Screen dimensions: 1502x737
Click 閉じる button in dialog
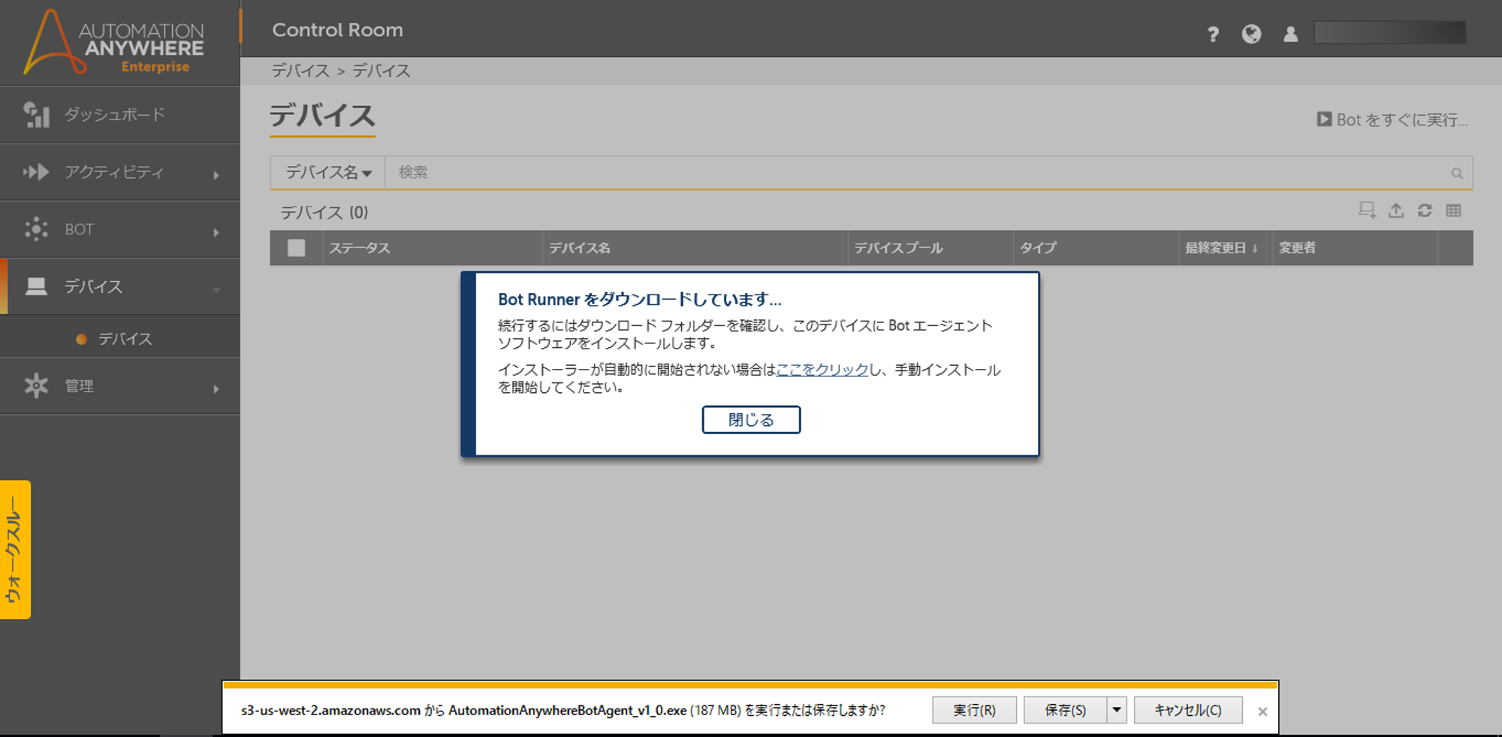(751, 420)
